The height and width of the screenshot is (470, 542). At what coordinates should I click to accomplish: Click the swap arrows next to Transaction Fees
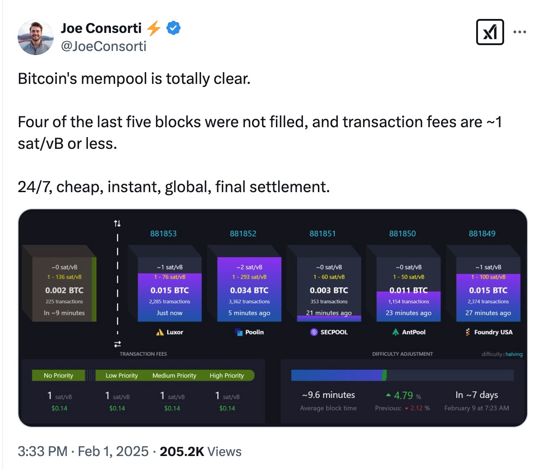click(117, 344)
